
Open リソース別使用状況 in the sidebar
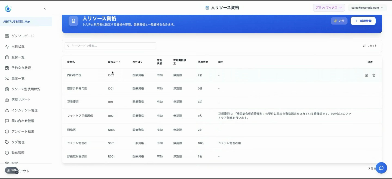click(26, 89)
